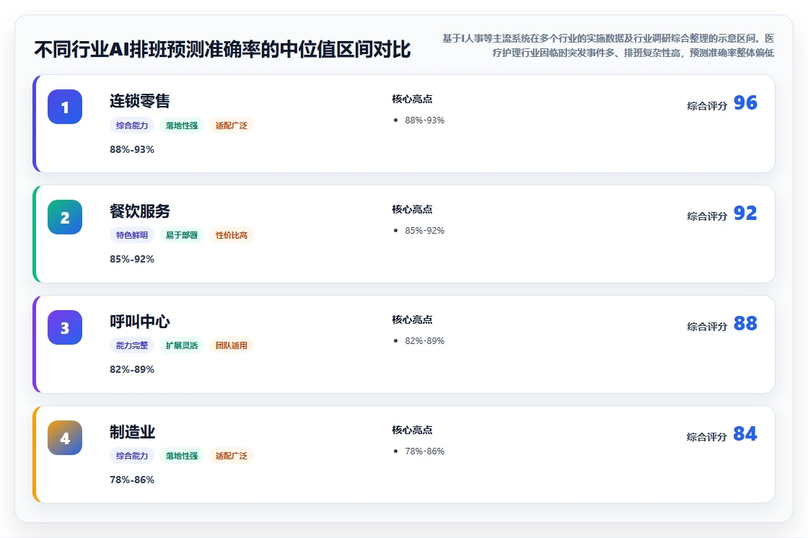Screen dimensions: 808x538
Task: Click 适配广泛 tag under 连锁零售
Action: 232,125
